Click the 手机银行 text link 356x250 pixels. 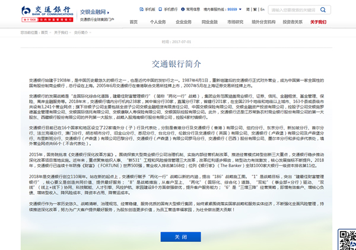point(170,9)
